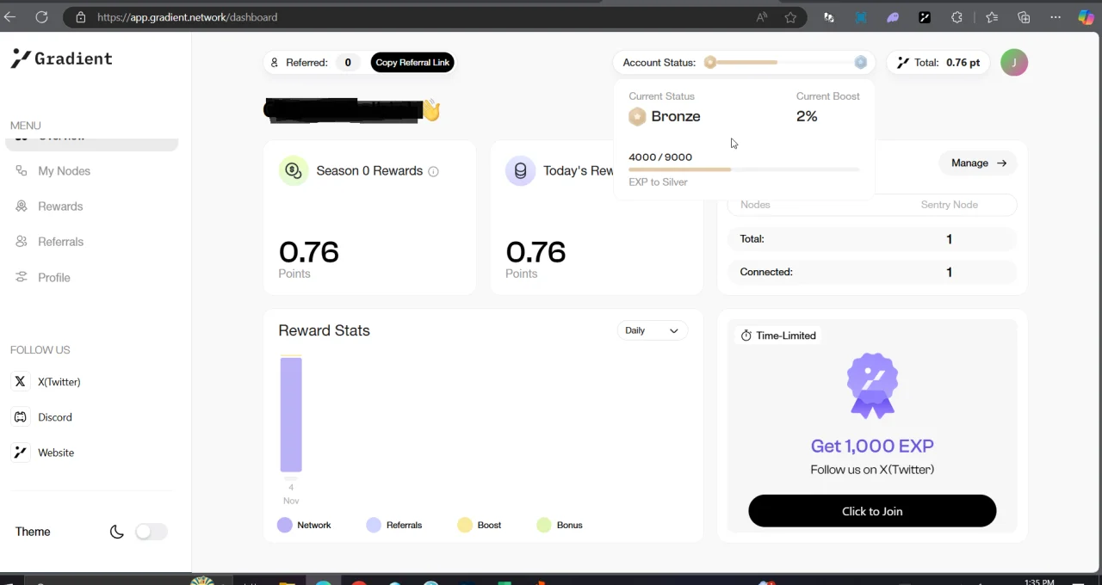The image size is (1102, 585).
Task: Click the EXP to Silver progress bar
Action: tap(744, 169)
